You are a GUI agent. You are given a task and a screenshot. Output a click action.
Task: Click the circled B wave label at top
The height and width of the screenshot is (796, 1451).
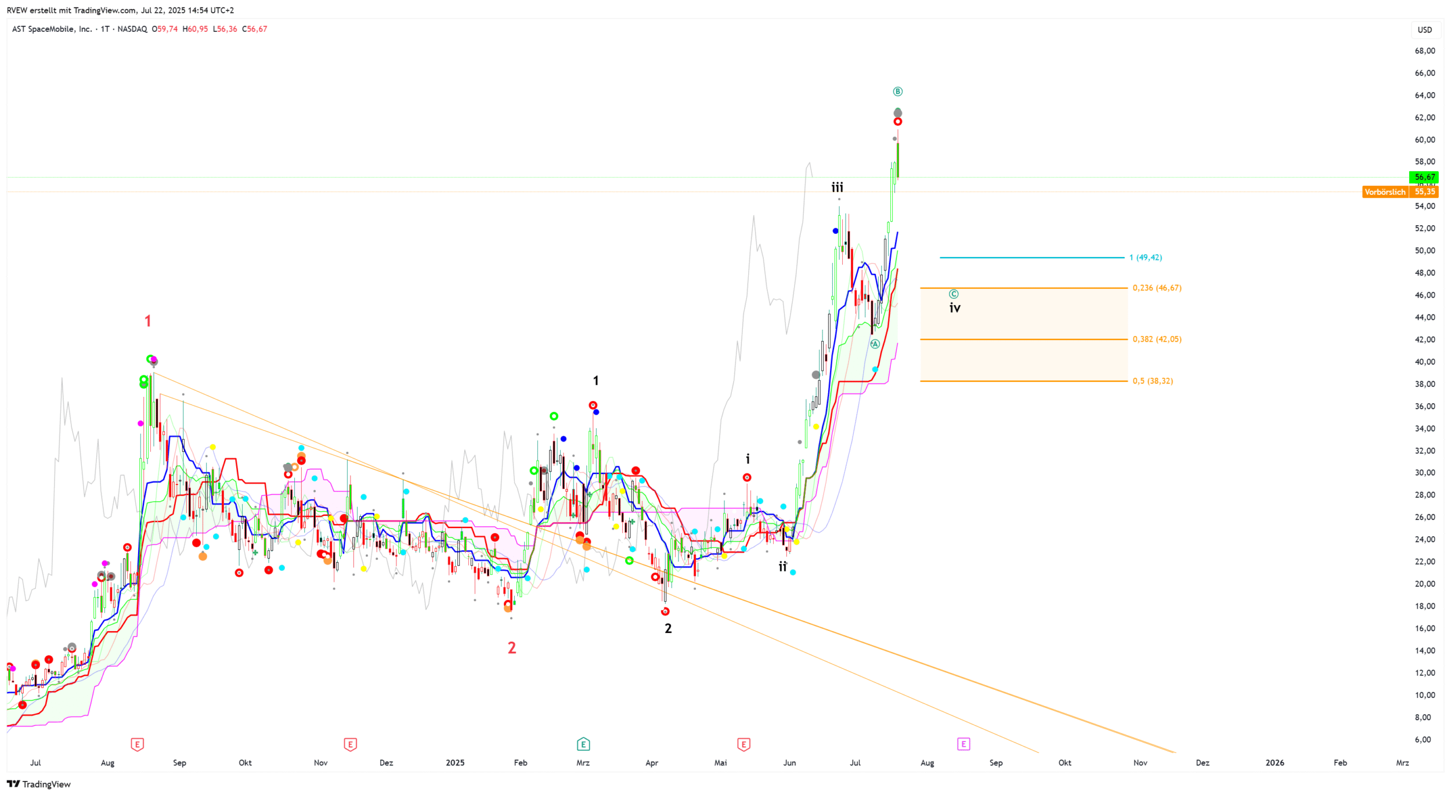[x=898, y=92]
